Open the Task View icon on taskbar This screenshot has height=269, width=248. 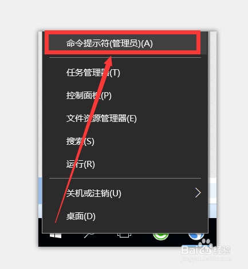tap(124, 235)
